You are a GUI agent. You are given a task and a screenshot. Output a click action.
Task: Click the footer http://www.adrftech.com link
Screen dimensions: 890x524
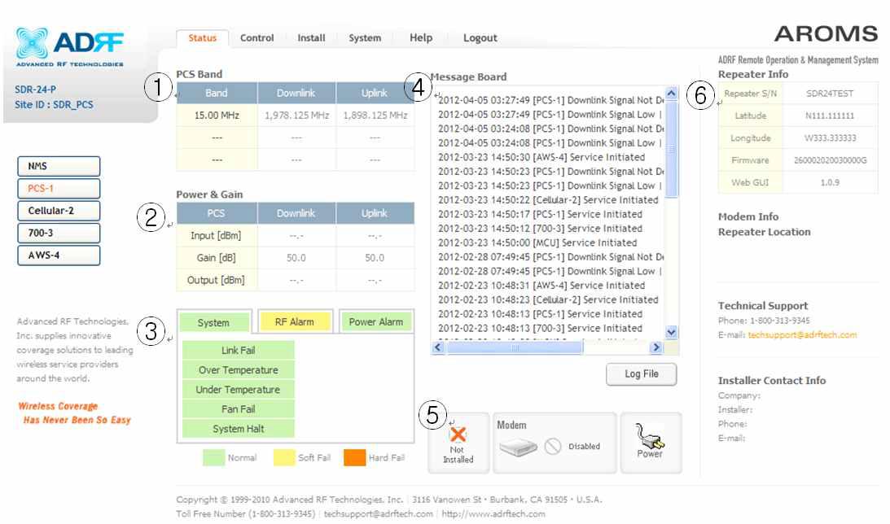point(493,513)
